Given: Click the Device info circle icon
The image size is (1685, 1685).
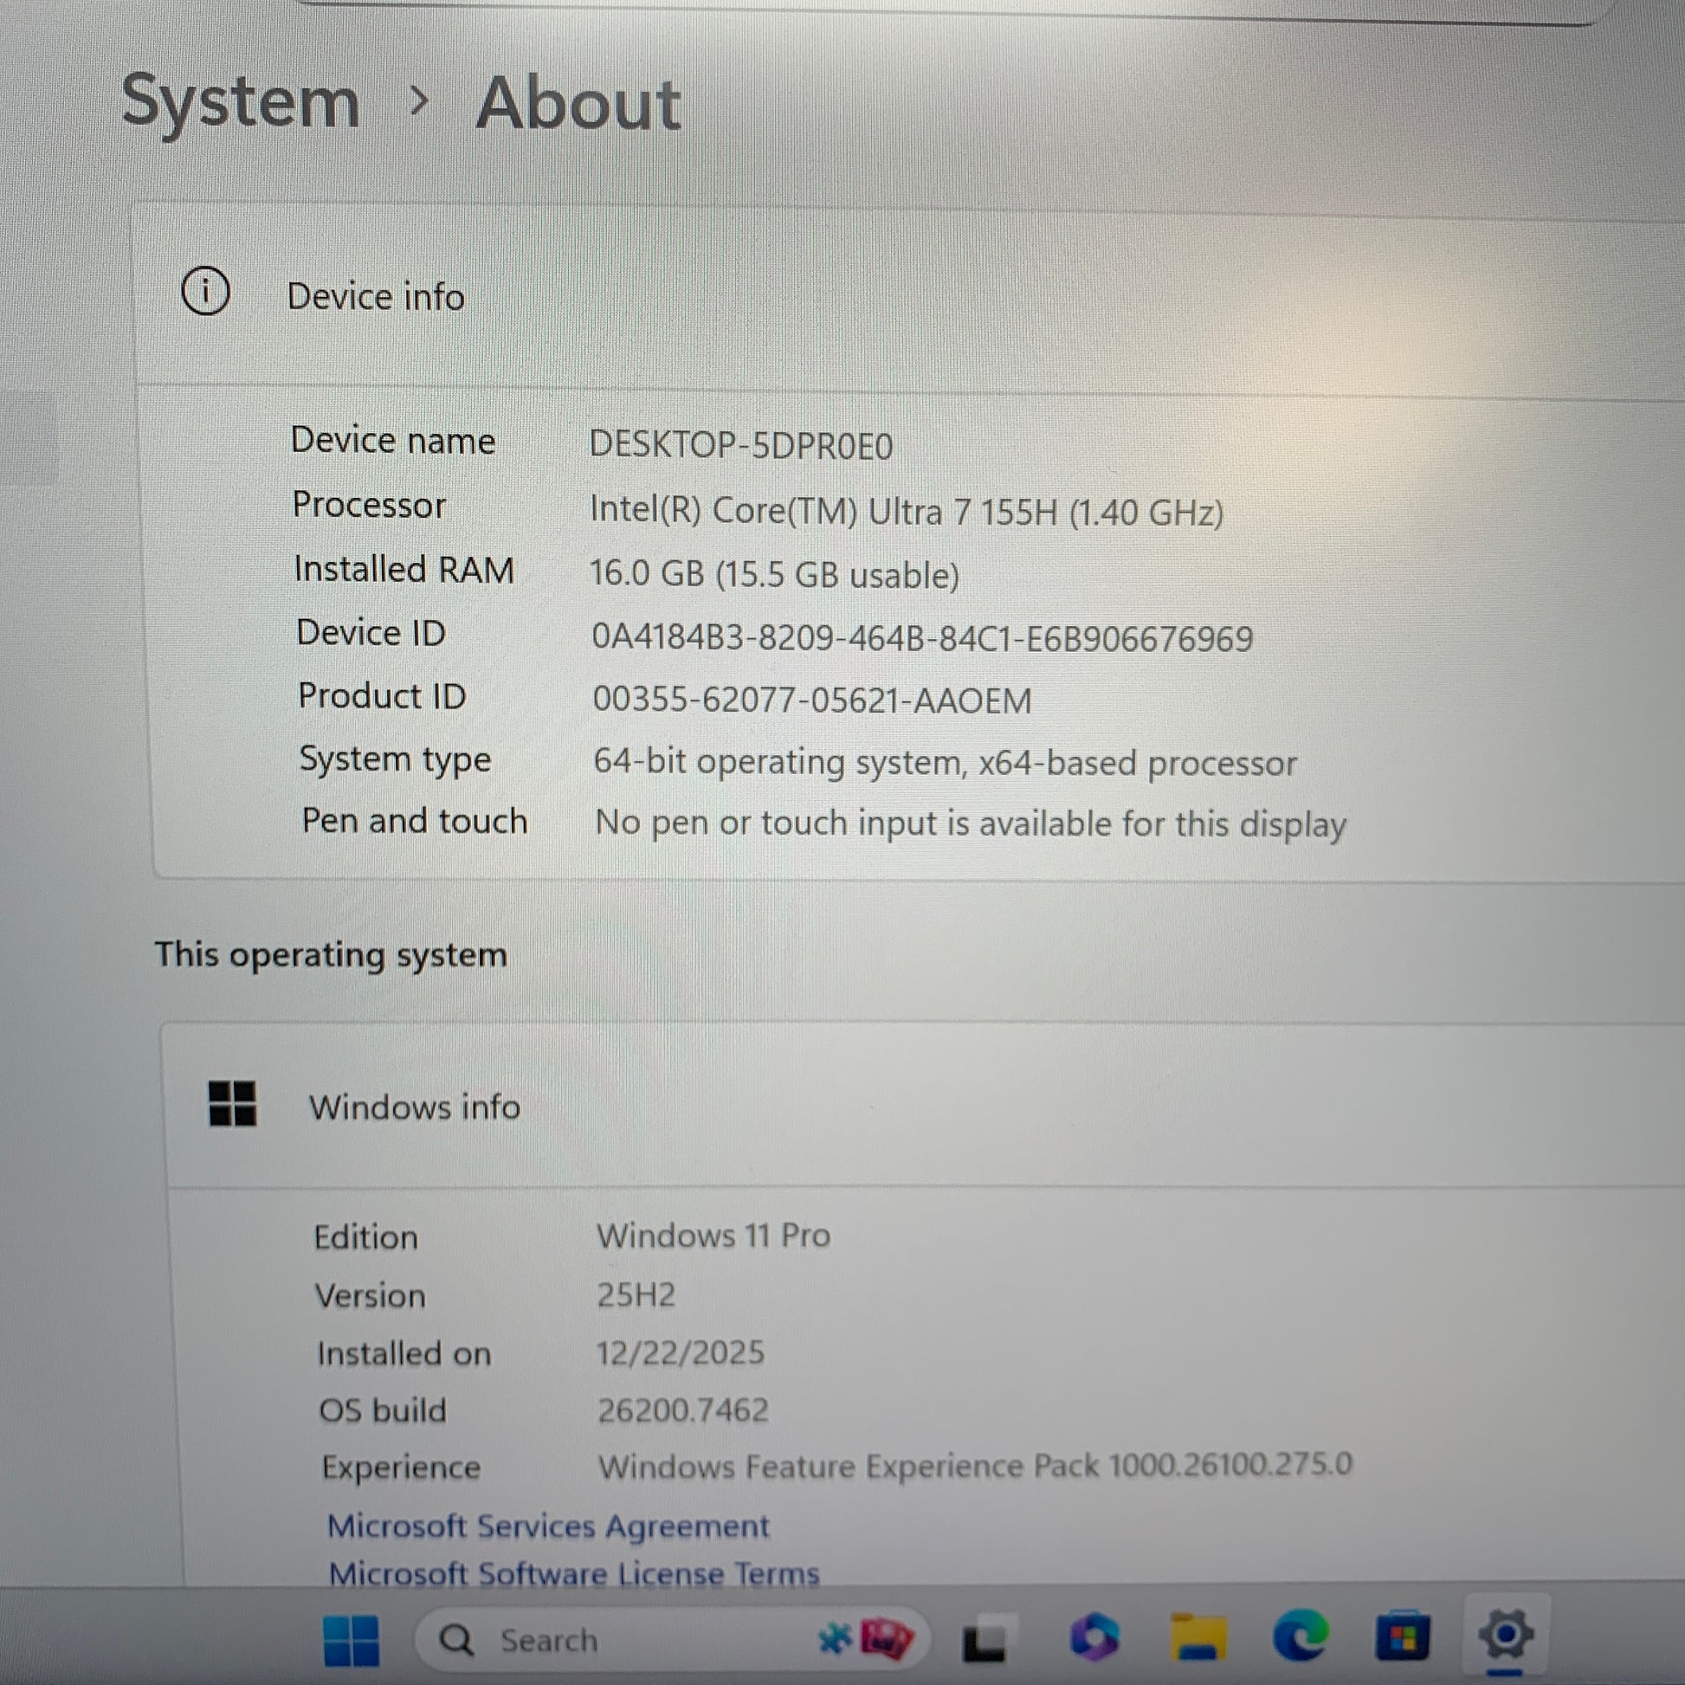Looking at the screenshot, I should tap(206, 291).
